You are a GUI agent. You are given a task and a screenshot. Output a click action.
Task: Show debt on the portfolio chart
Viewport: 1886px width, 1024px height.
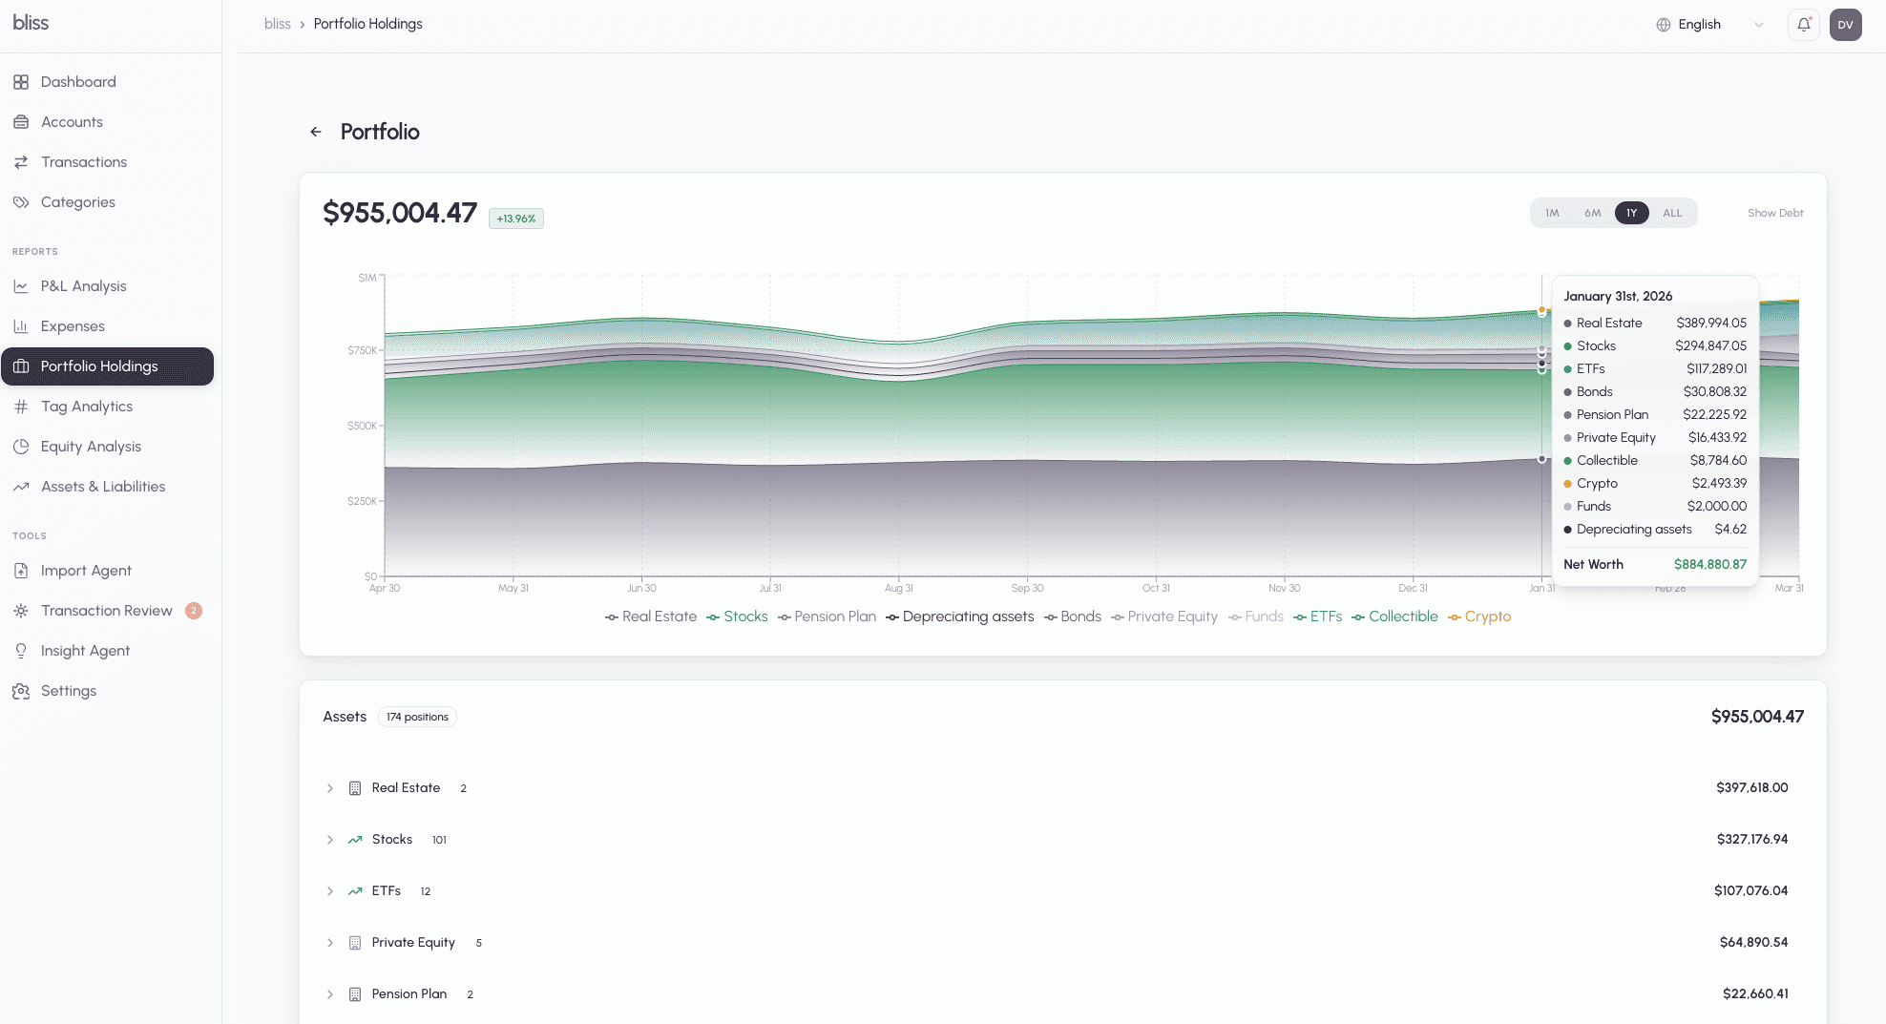click(x=1775, y=213)
